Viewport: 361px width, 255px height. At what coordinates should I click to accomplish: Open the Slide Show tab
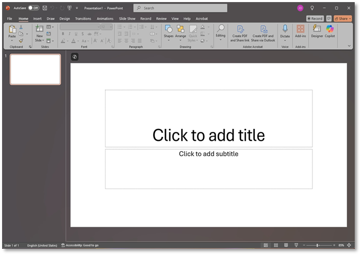[x=127, y=18]
